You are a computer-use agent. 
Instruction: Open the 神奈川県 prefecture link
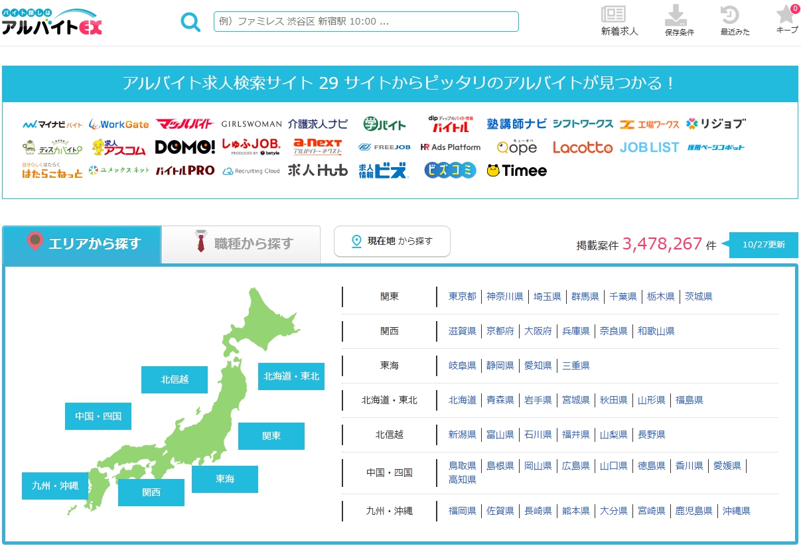[x=505, y=297]
